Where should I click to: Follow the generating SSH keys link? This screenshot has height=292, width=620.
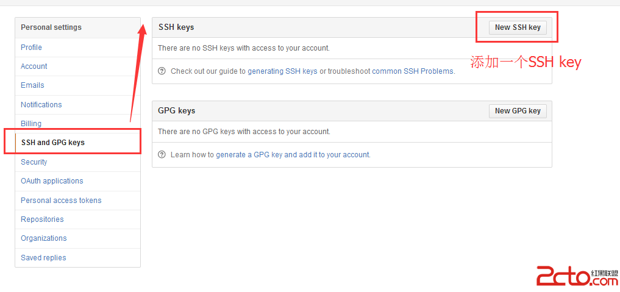[282, 71]
